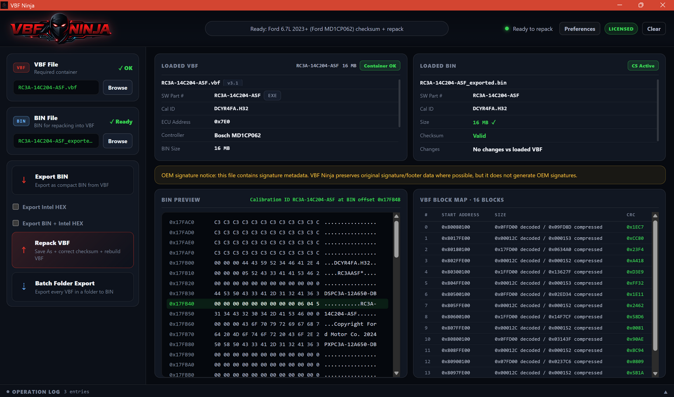Click the EXE tag beside SW Part number
Viewport: 674px width, 397px height.
click(x=272, y=95)
